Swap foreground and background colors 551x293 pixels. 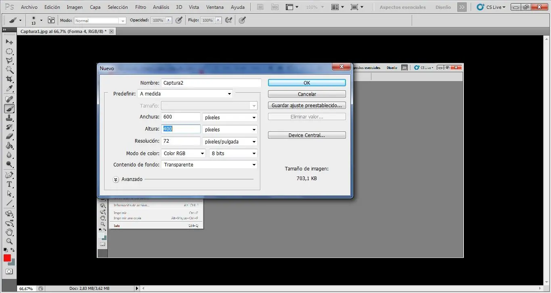pyautogui.click(x=13, y=250)
